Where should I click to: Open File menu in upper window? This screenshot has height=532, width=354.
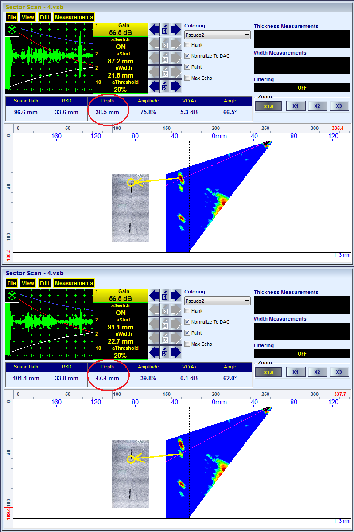coord(12,17)
